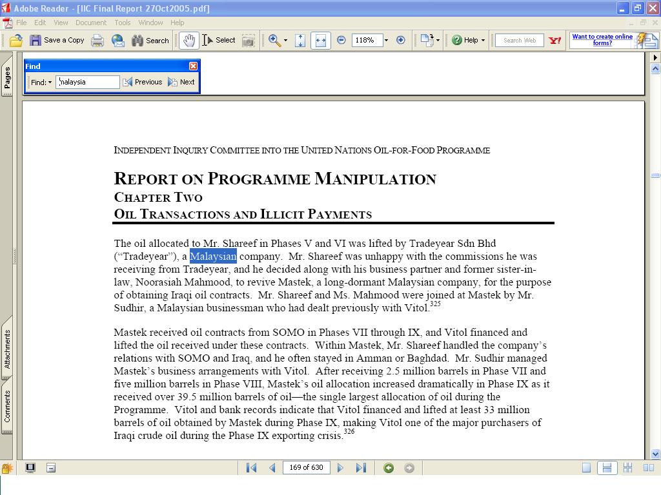Click the document security status icon
The width and height of the screenshot is (661, 495).
pos(7,468)
